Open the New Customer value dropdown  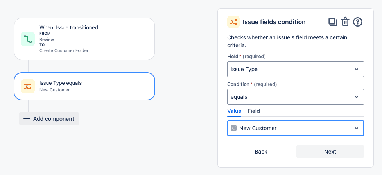(x=296, y=128)
